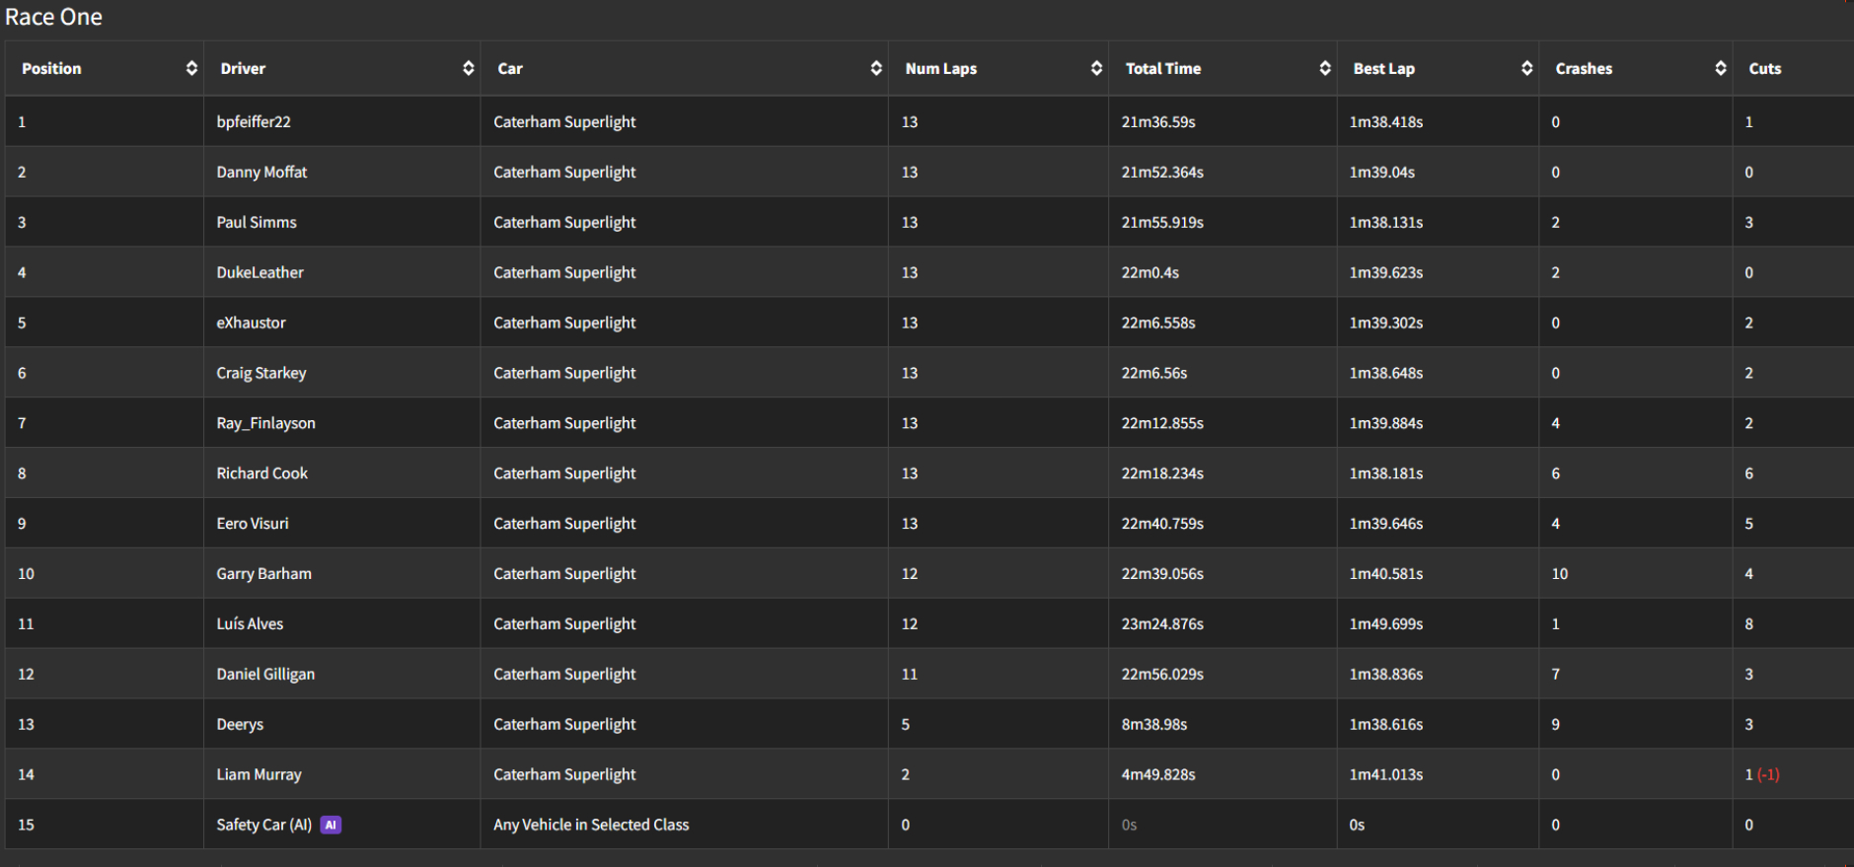Screen dimensions: 1854x867
Task: Click Any Vehicle in Selected Class cell
Action: (591, 825)
